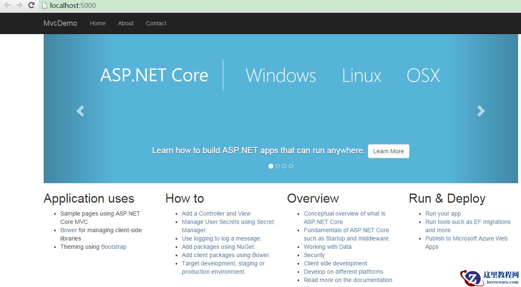Click the How to heading

pyautogui.click(x=185, y=199)
